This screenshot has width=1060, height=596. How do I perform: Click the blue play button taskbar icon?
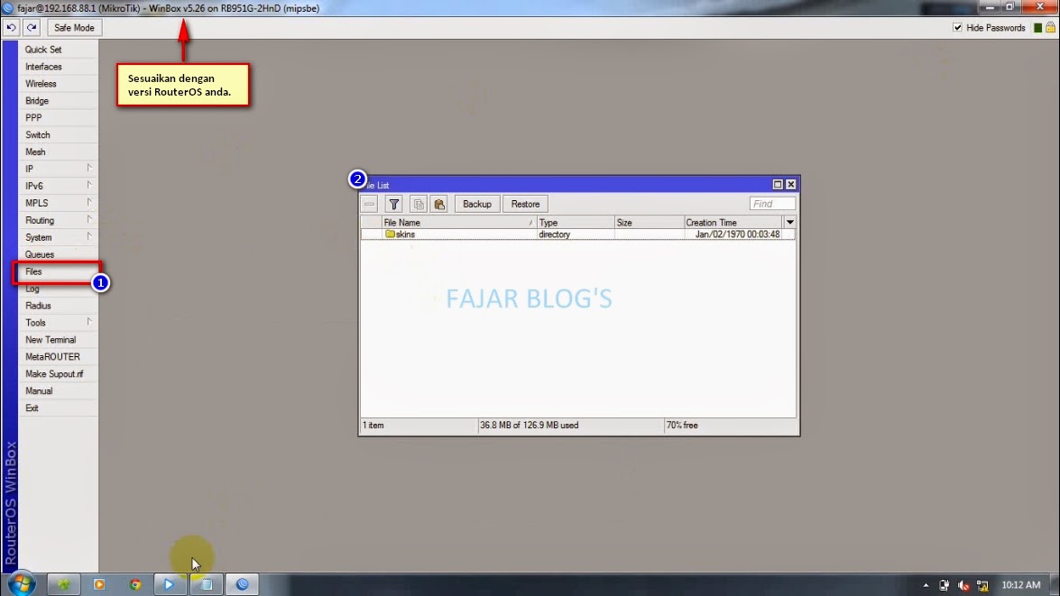point(169,584)
